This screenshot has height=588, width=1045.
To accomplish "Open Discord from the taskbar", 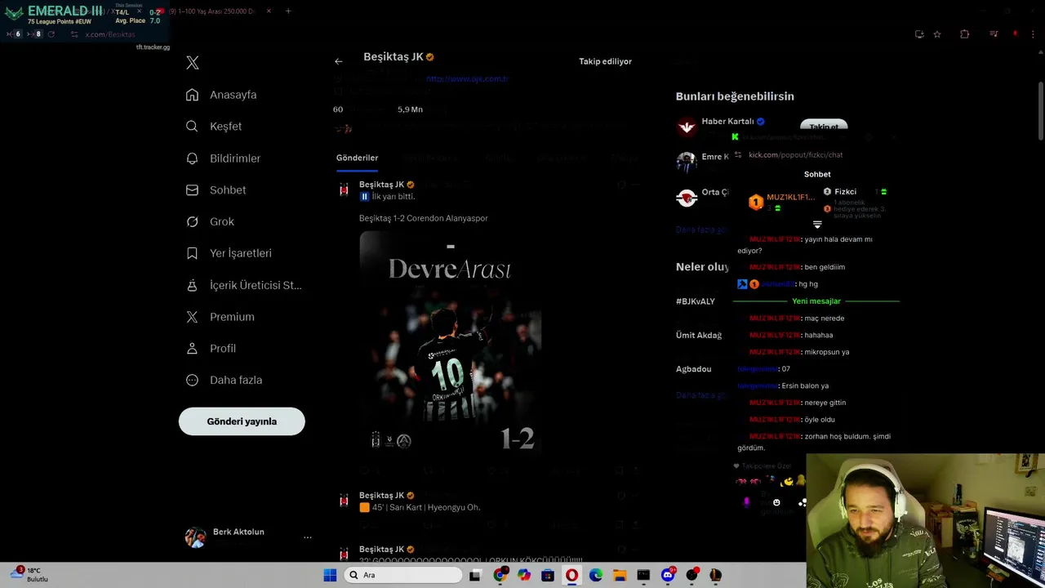I will [668, 575].
